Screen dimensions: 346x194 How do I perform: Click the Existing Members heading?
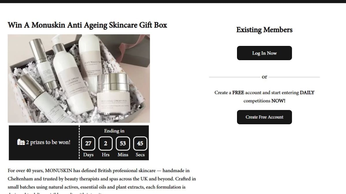pos(264,30)
